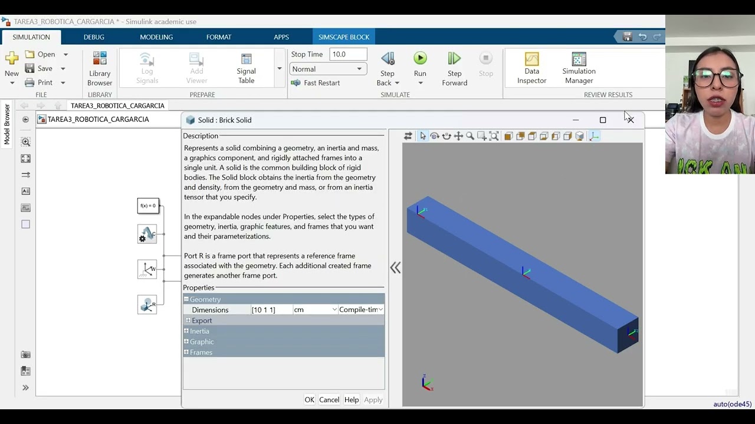Select the Brick Solid block
The width and height of the screenshot is (755, 424).
pyautogui.click(x=147, y=304)
